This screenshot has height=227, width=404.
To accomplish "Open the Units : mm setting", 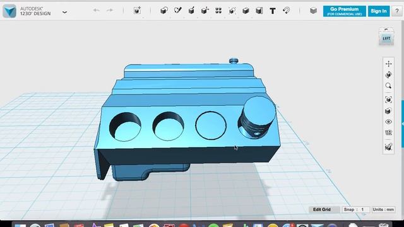I will [x=383, y=209].
